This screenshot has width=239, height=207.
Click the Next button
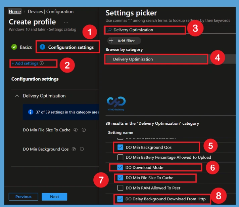click(54, 197)
